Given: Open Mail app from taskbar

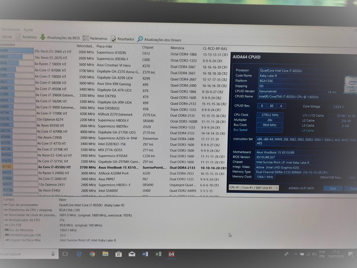Looking at the screenshot, I should coord(132,254).
